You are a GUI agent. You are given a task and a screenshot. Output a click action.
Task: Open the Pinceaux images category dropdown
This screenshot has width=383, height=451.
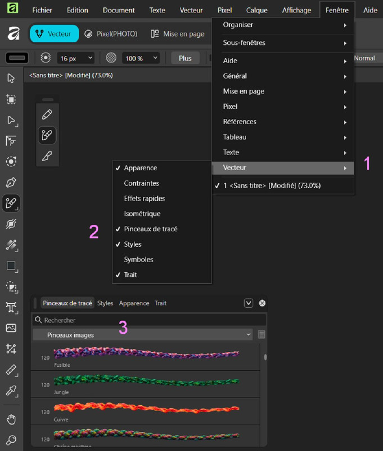(143, 335)
